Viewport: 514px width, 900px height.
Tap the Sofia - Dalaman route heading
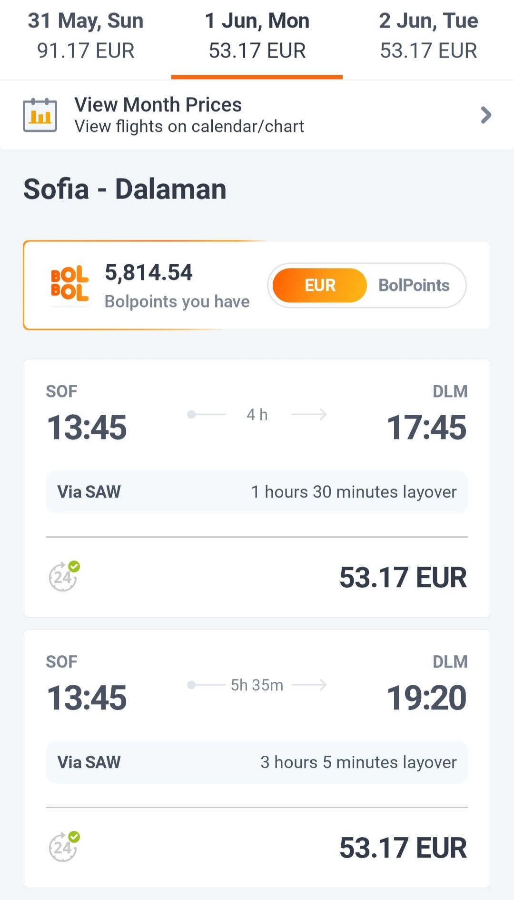[x=125, y=189]
